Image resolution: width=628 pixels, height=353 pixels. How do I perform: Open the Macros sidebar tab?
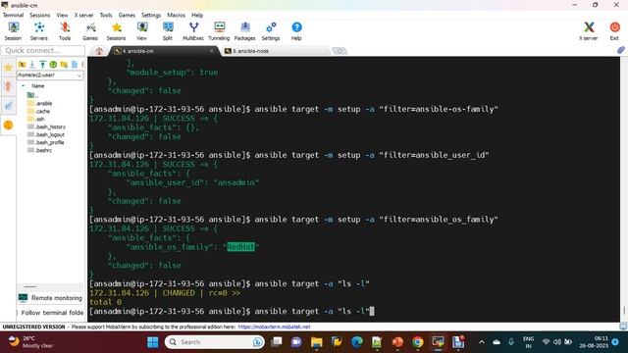[8, 106]
